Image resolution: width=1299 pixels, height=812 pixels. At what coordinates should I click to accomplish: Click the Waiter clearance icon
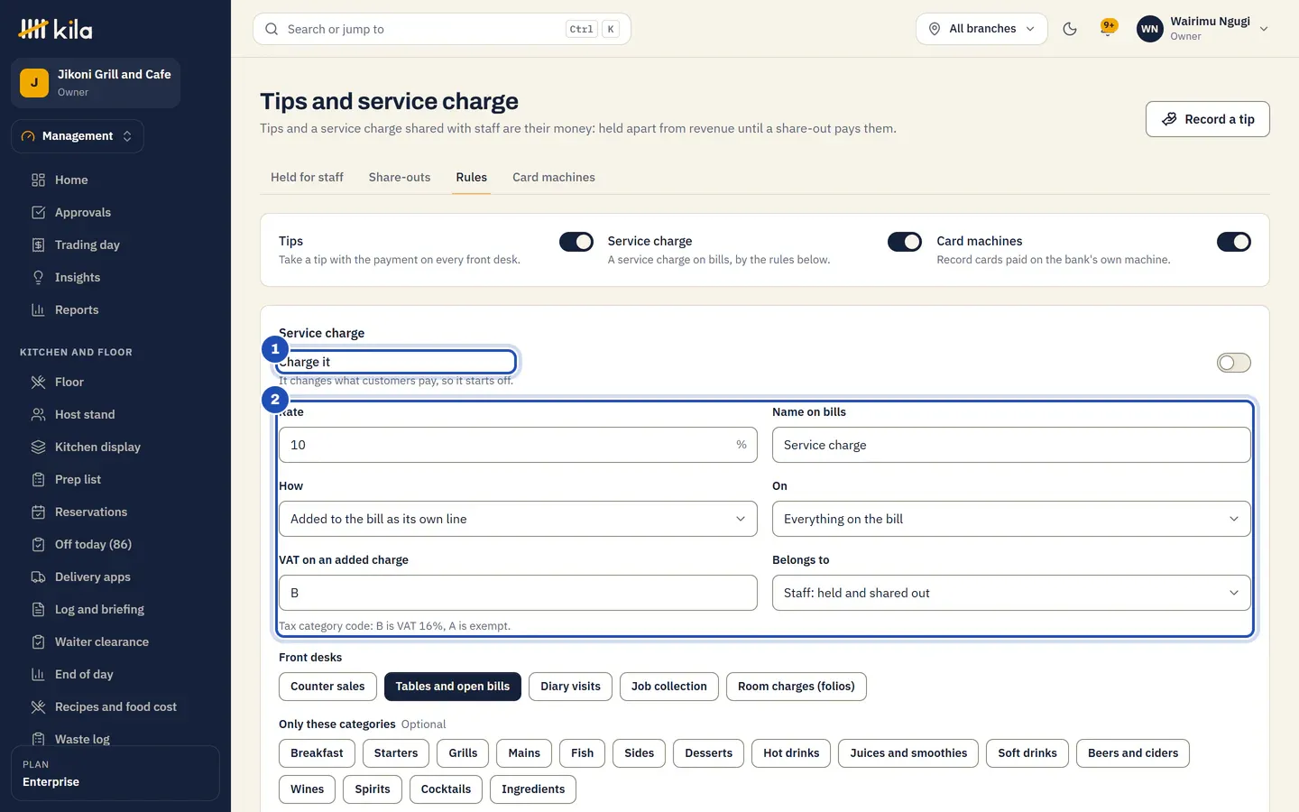[x=38, y=641]
